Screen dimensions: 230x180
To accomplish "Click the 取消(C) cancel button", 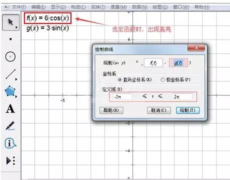I will point(159,110).
